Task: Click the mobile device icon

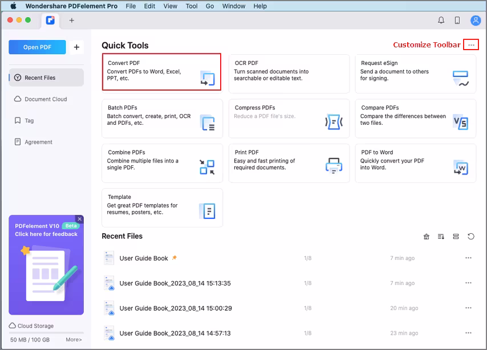Action: point(457,20)
